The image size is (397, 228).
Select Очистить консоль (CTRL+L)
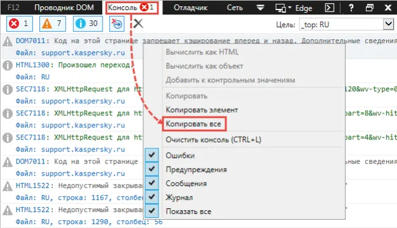click(214, 139)
